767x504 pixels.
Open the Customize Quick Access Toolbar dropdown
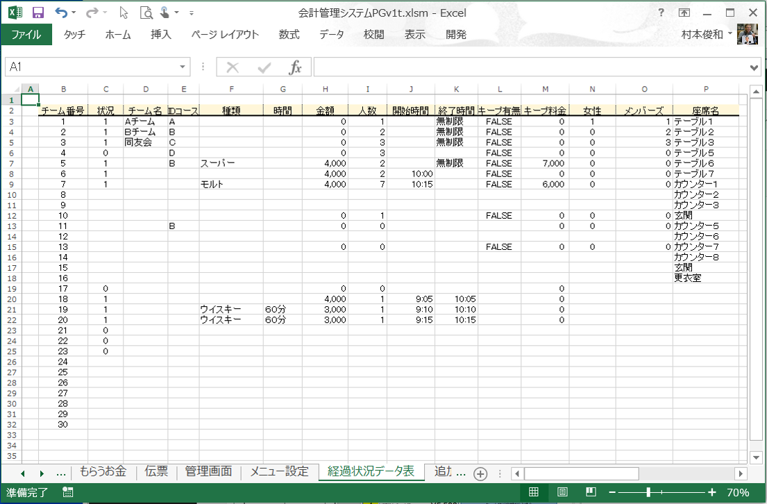[192, 13]
